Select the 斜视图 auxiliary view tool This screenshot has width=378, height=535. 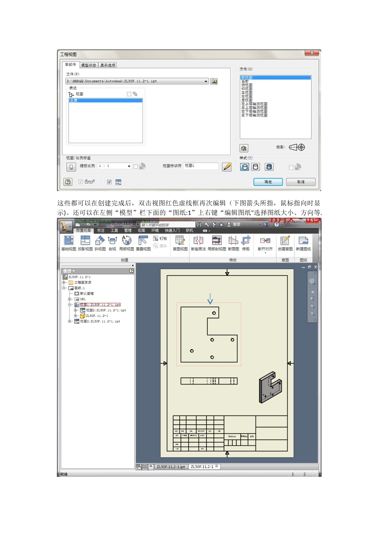pos(100,243)
